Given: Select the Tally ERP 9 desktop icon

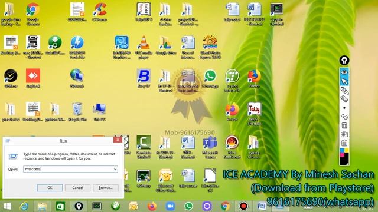Looking at the screenshot, I should (x=144, y=12).
